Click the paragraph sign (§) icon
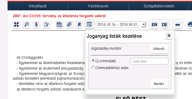This screenshot has height=99, width=192. click(36, 24)
